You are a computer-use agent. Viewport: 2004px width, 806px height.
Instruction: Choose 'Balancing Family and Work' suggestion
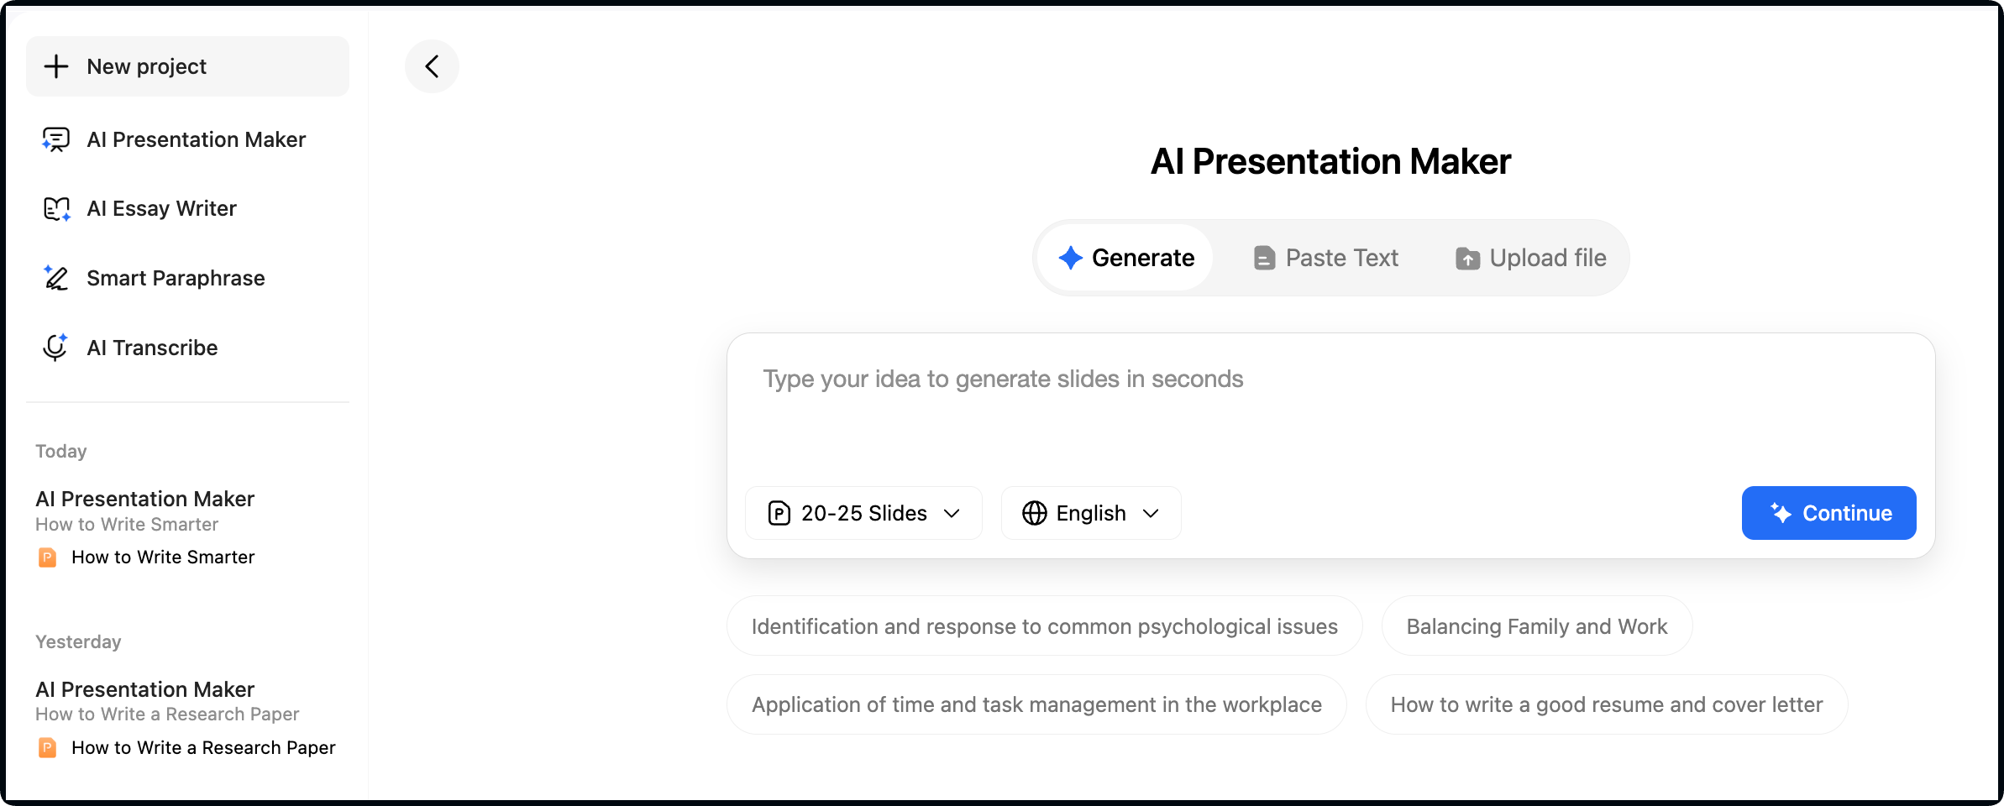coord(1536,626)
